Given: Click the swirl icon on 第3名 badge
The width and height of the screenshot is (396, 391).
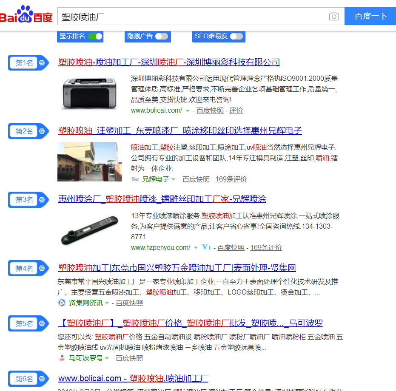Looking at the screenshot, I should tap(42, 200).
